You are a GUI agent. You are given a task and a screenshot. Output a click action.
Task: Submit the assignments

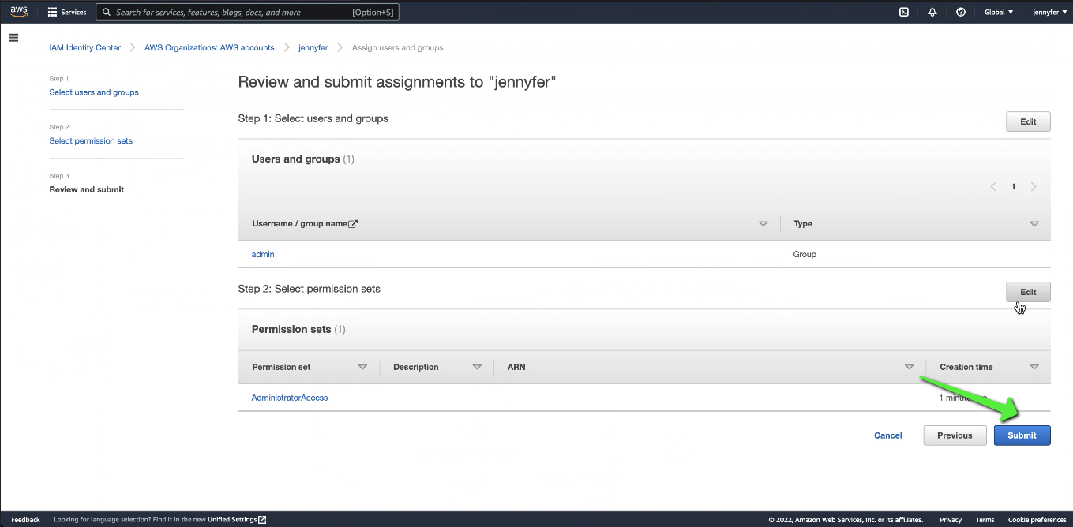[x=1022, y=435]
